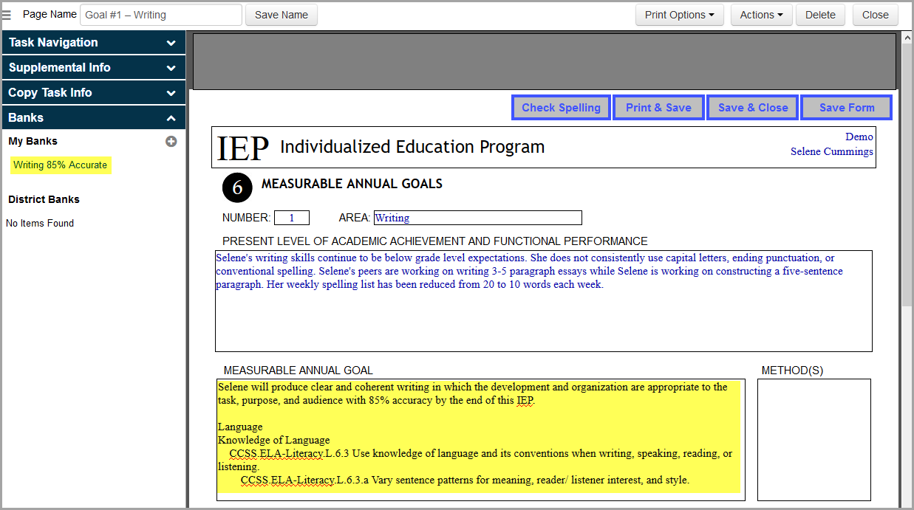Click into the Measurable Annual Goal text box
The height and width of the screenshot is (510, 914).
pyautogui.click(x=480, y=440)
